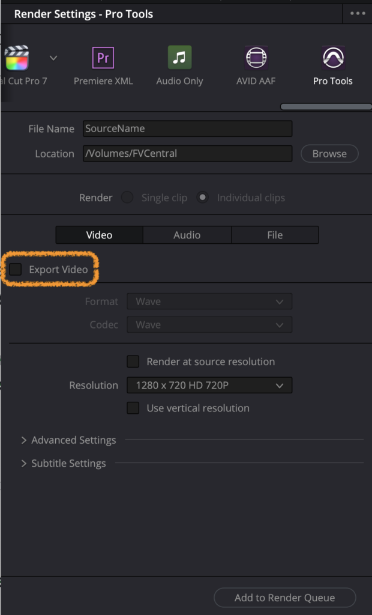Select the Final Cut Pro 7 preset icon
The height and width of the screenshot is (615, 372).
coord(16,58)
